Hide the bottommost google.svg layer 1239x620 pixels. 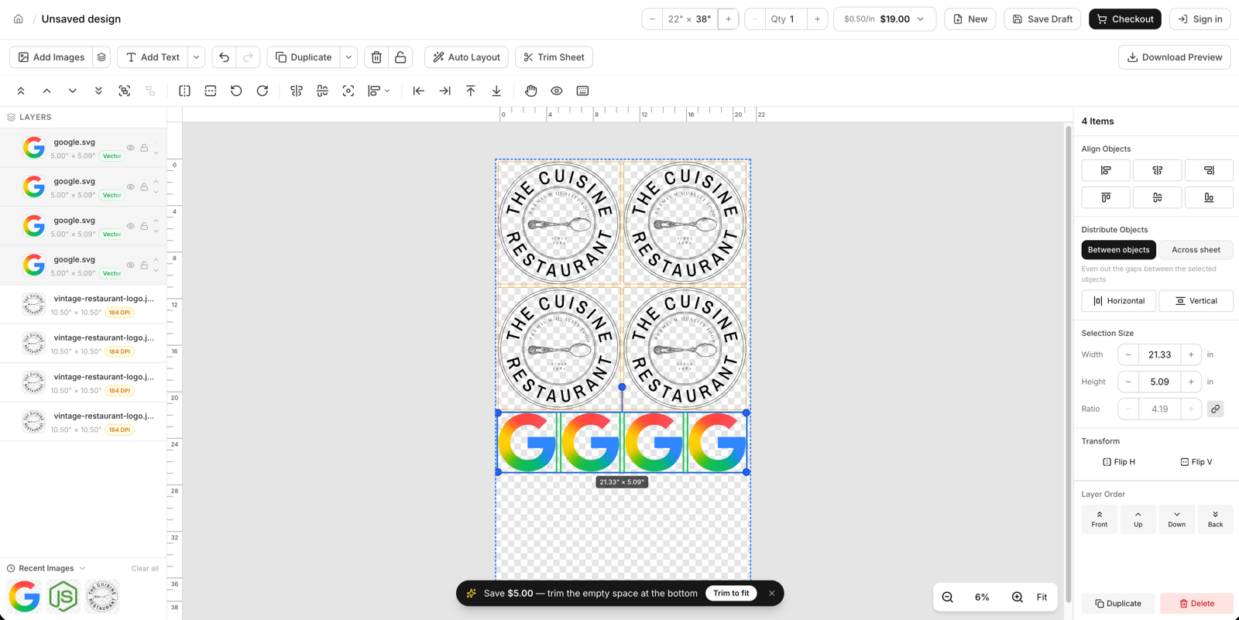[131, 265]
